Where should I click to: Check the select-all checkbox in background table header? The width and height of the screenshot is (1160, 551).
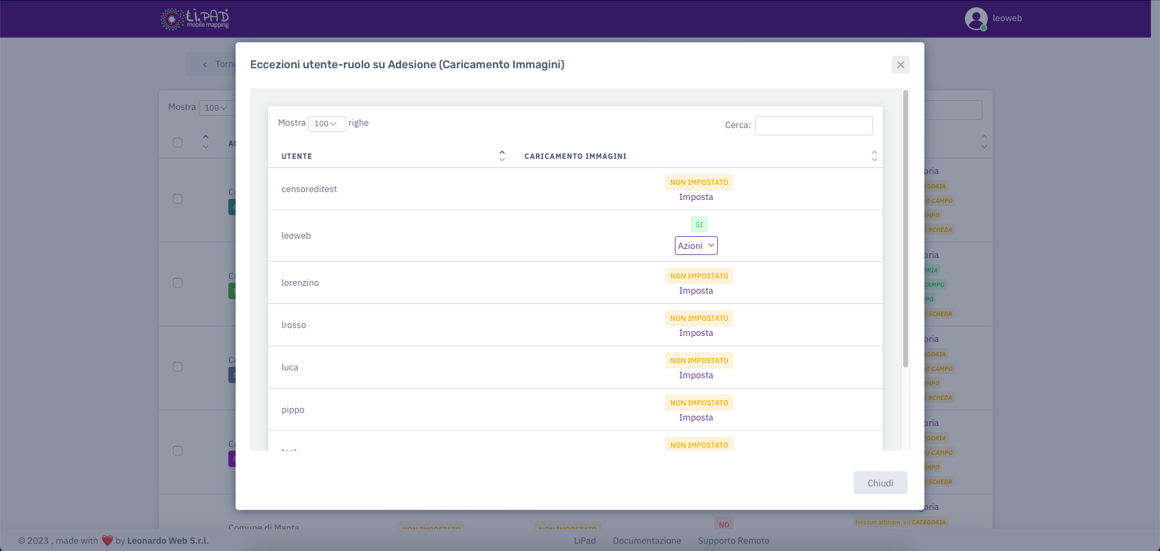178,143
